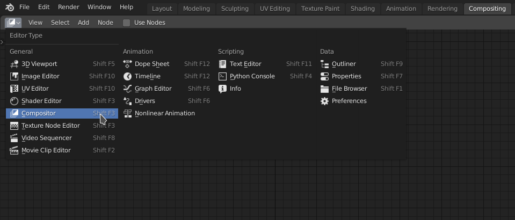515x220 pixels.
Task: Open the Render menu
Action: 69,7
